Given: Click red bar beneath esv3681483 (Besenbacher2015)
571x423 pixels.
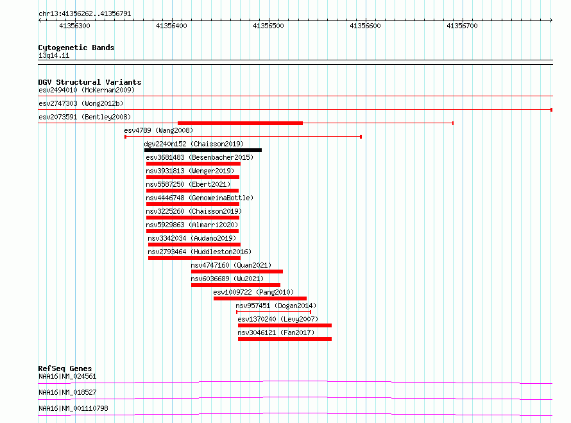Looking at the screenshot, I should tap(193, 164).
